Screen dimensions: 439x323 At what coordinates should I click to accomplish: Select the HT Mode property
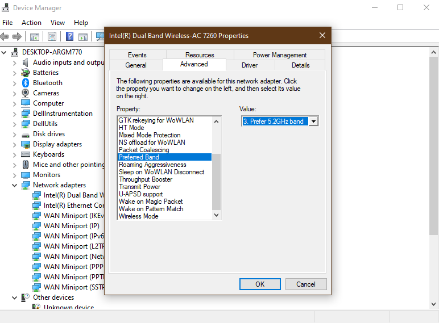pyautogui.click(x=165, y=128)
